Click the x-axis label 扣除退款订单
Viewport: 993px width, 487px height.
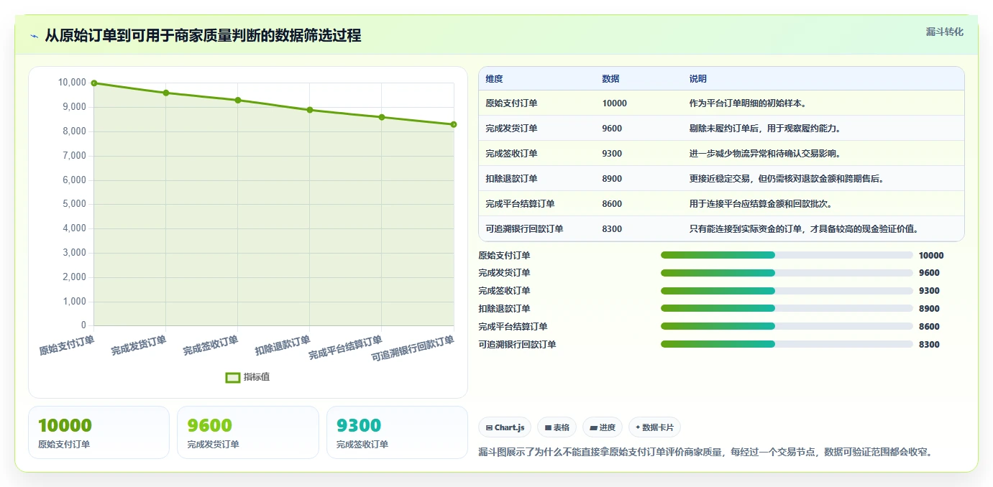[283, 345]
